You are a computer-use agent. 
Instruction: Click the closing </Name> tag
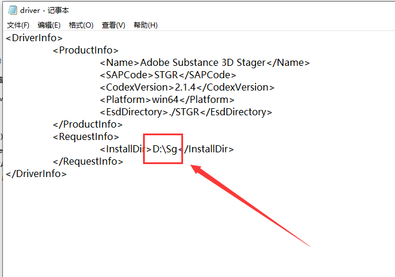[288, 63]
